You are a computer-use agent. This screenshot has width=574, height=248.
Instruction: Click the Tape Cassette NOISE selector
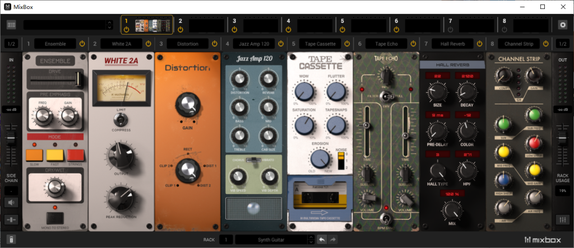(x=341, y=161)
